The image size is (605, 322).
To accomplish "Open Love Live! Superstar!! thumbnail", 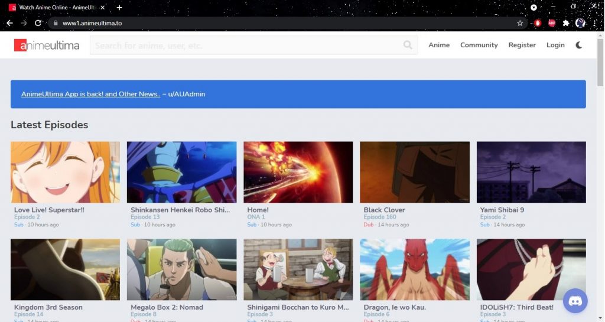I will [65, 172].
